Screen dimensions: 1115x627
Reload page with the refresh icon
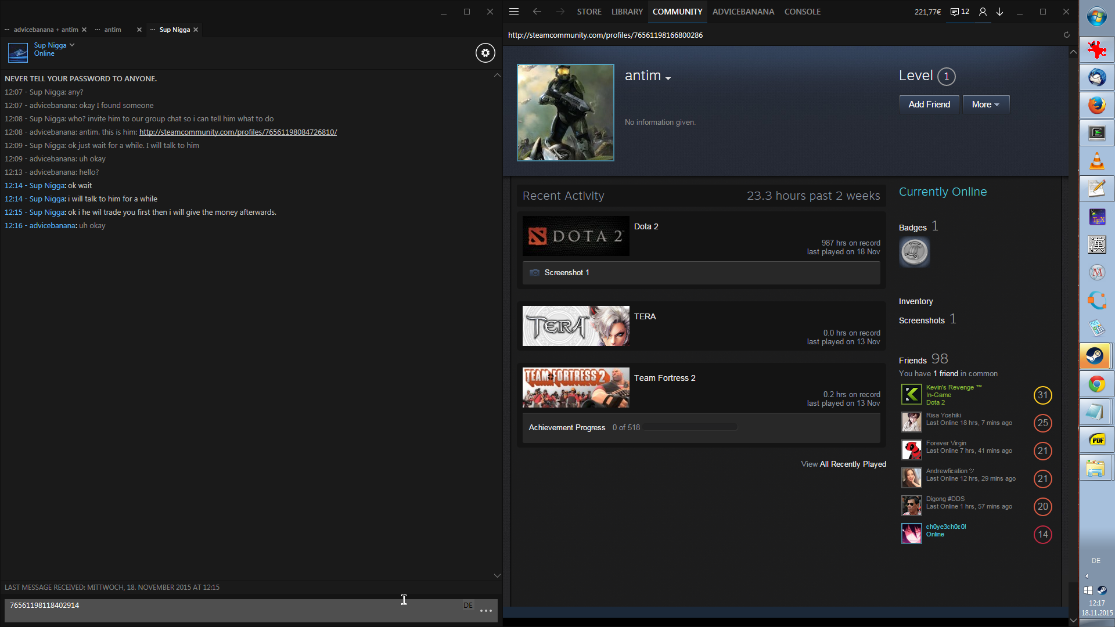[1066, 35]
